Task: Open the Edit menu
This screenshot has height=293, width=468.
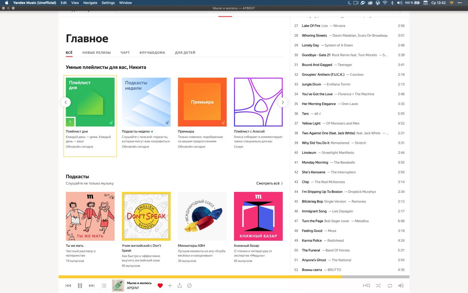Action: pos(64,3)
